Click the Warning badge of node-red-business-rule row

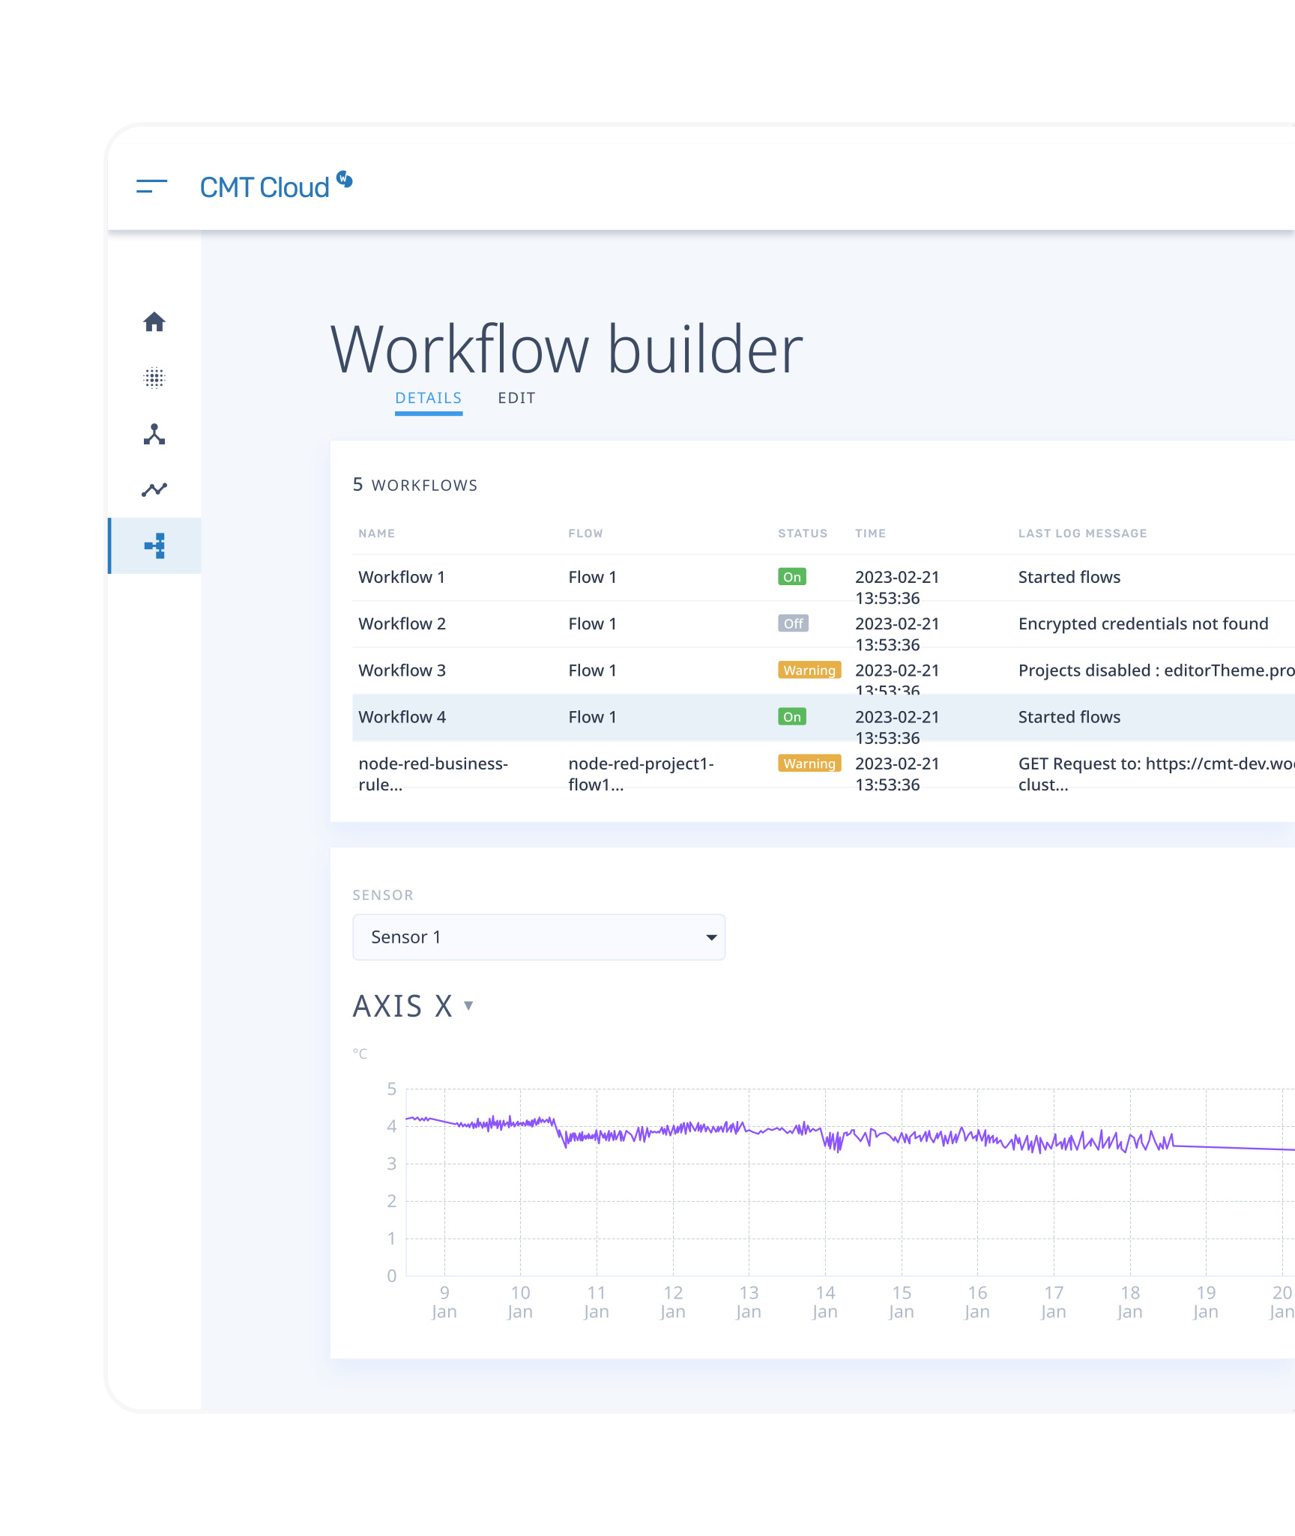coord(809,764)
